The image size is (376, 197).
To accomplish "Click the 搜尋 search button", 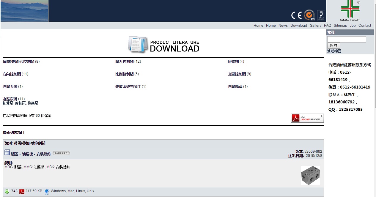I will [x=333, y=45].
